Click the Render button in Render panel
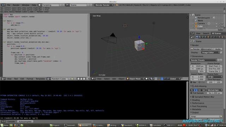The image size is (226, 127). [x=195, y=49]
